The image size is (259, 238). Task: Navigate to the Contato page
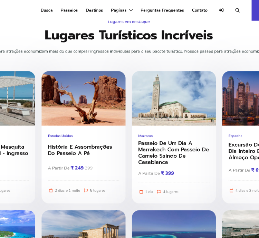pos(200,10)
